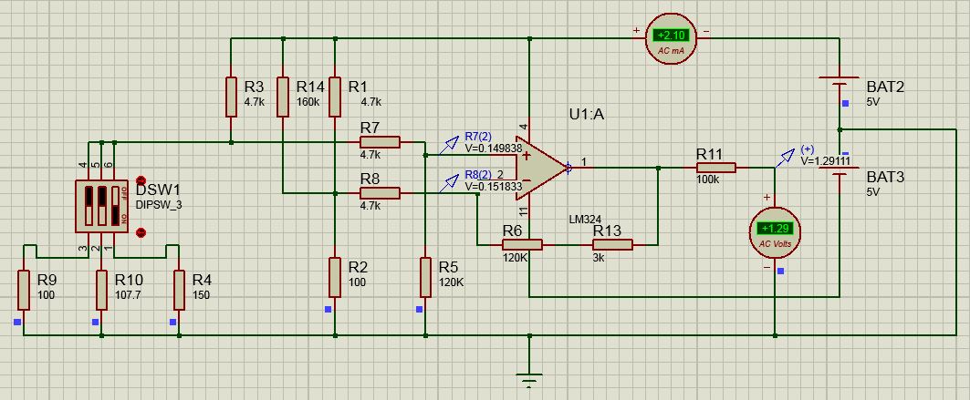Click the R13 3k resistor body
970x400 pixels.
pos(606,244)
